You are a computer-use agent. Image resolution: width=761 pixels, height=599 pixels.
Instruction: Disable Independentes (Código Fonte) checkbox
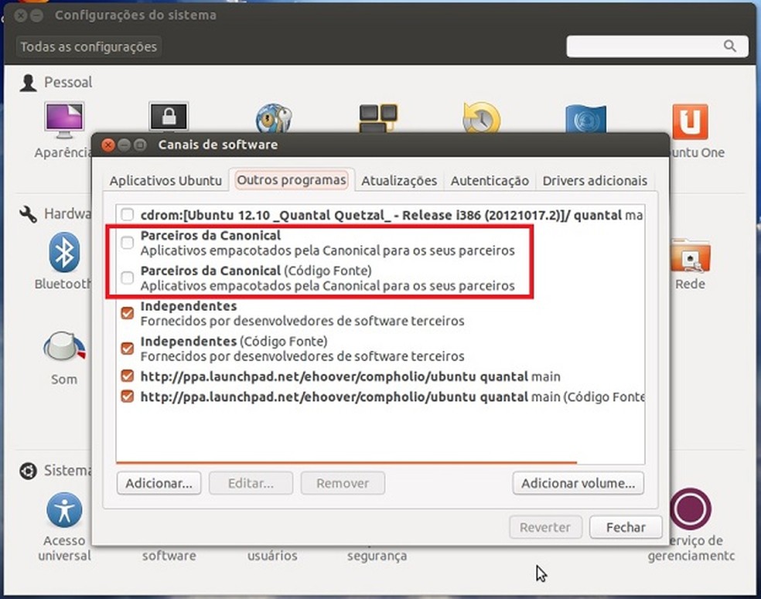(x=127, y=349)
